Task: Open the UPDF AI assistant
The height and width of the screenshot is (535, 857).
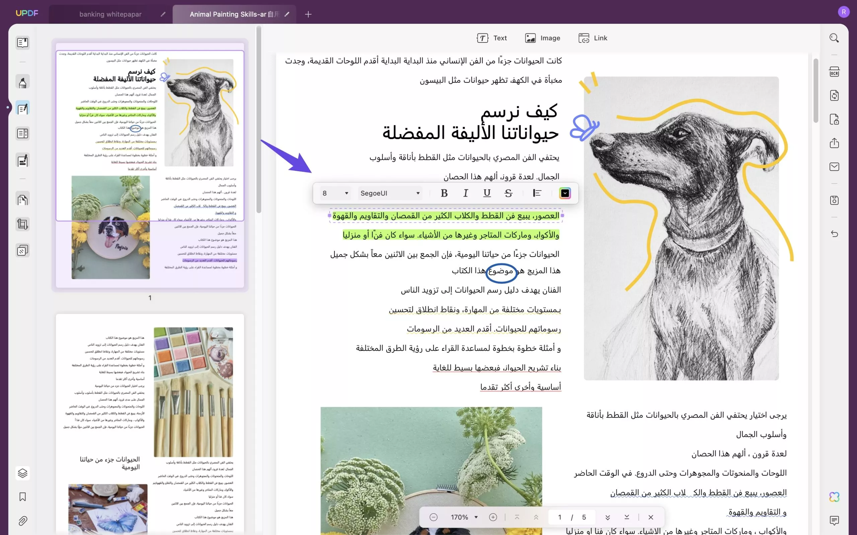Action: tap(835, 497)
